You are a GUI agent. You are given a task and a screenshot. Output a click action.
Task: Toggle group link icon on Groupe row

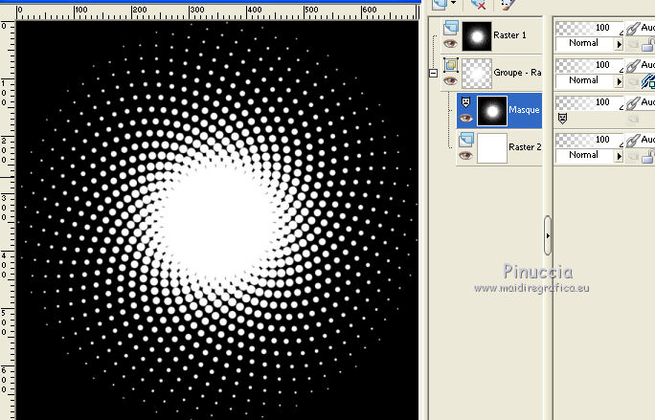point(648,81)
